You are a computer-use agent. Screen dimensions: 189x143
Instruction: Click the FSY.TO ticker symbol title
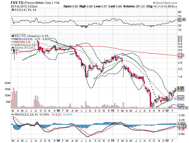tap(17, 3)
